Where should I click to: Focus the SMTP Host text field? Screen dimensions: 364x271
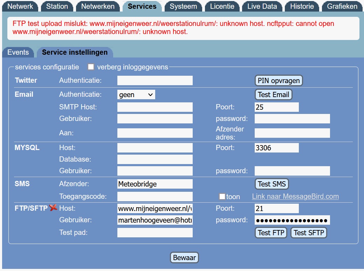tap(155, 107)
